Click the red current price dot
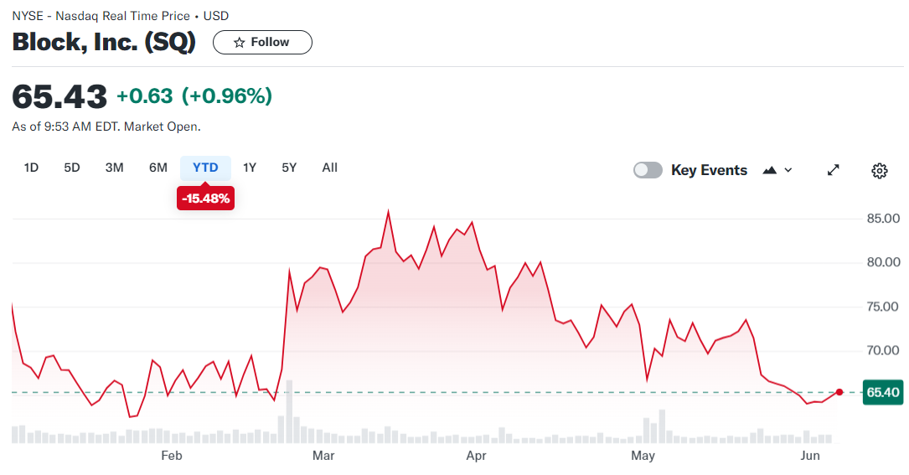This screenshot has height=475, width=909. point(839,392)
